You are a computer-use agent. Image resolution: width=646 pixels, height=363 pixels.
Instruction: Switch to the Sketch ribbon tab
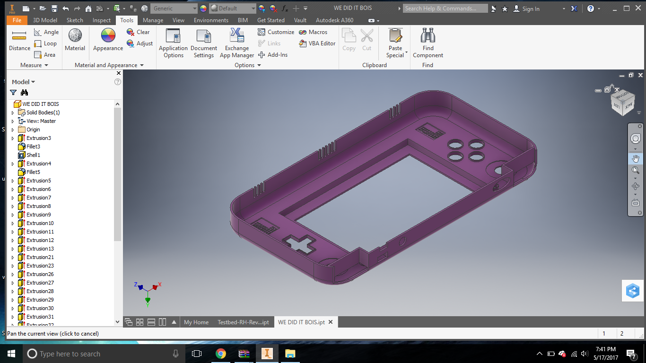(x=75, y=20)
